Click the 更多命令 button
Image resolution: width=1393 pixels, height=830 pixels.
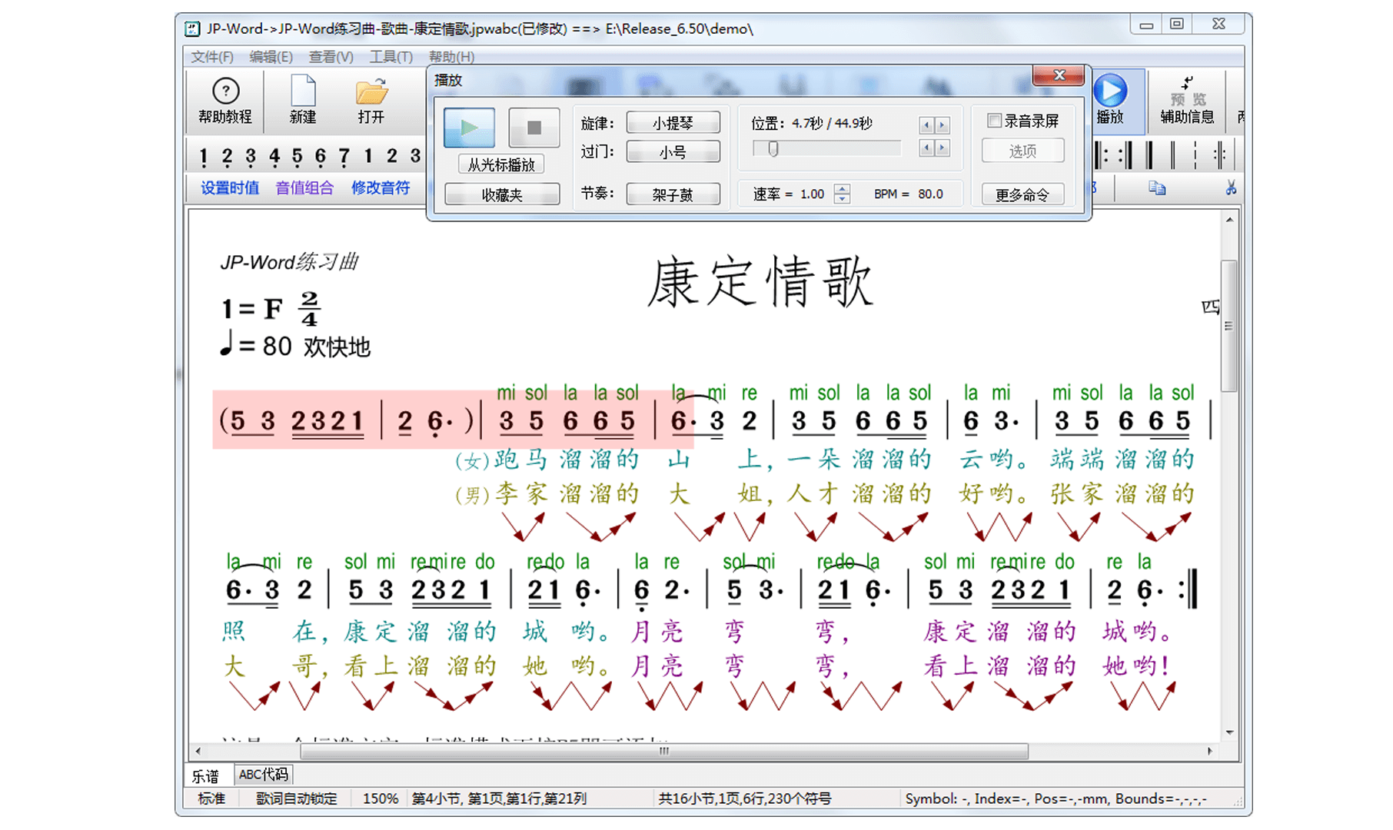pyautogui.click(x=1022, y=194)
